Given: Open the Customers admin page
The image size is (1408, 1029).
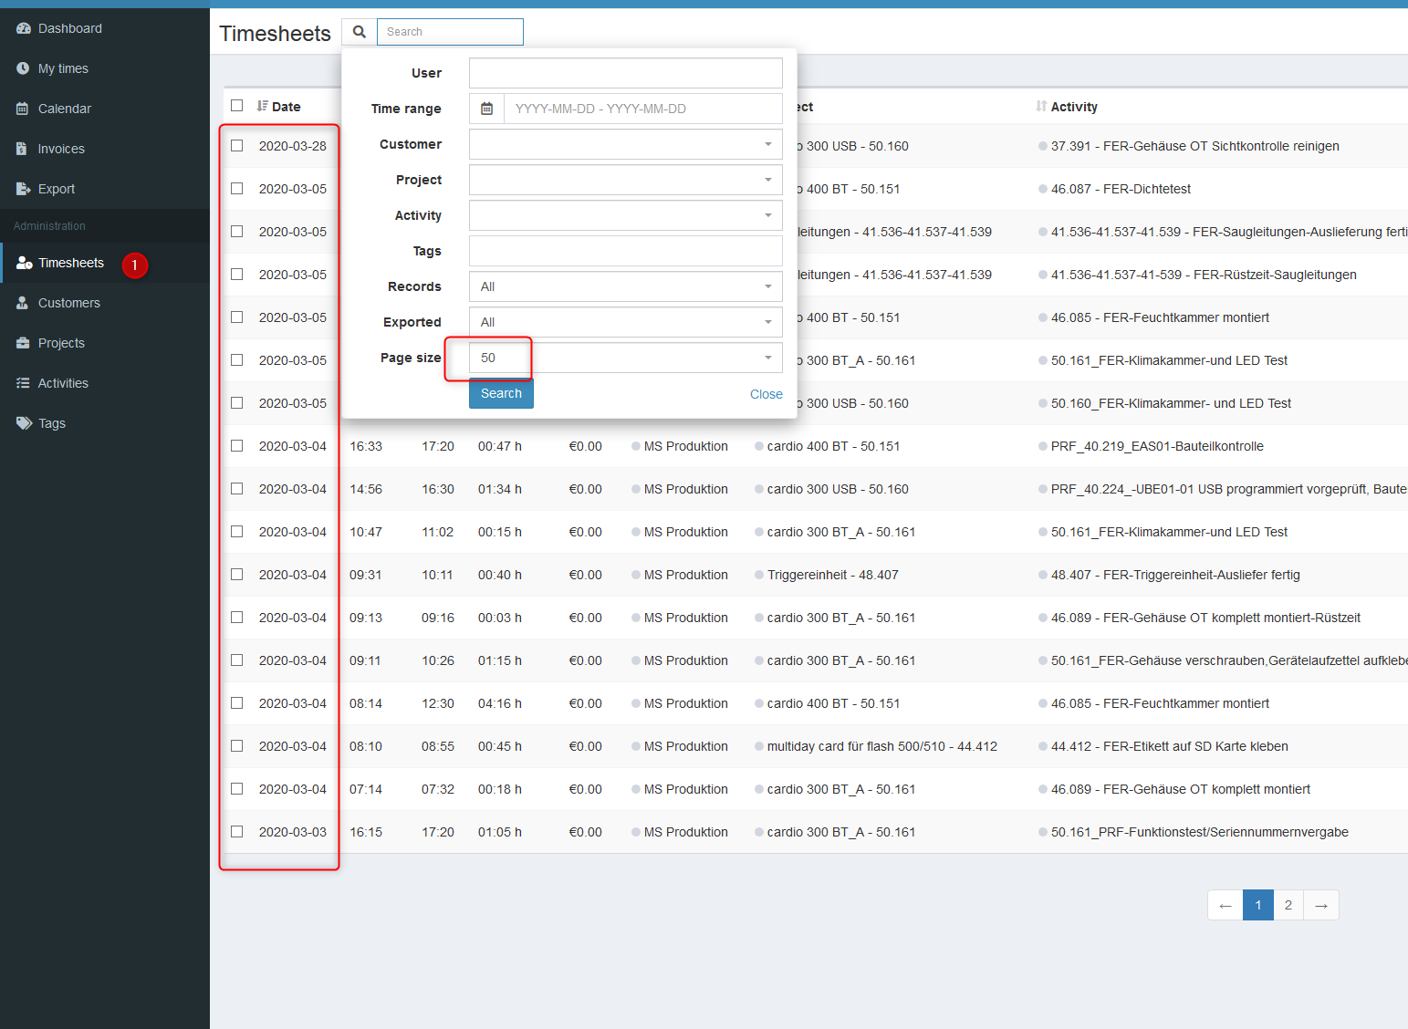Looking at the screenshot, I should (x=68, y=302).
